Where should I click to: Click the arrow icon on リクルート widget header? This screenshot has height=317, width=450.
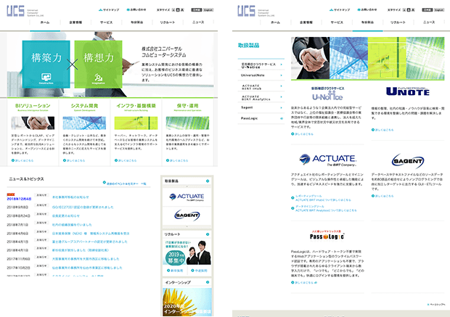click(x=208, y=234)
